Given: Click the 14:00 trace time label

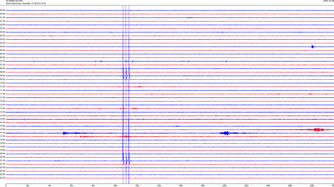Looking at the screenshot, I should point(2,112).
